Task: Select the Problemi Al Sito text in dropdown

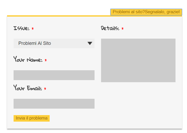Action: pos(34,43)
